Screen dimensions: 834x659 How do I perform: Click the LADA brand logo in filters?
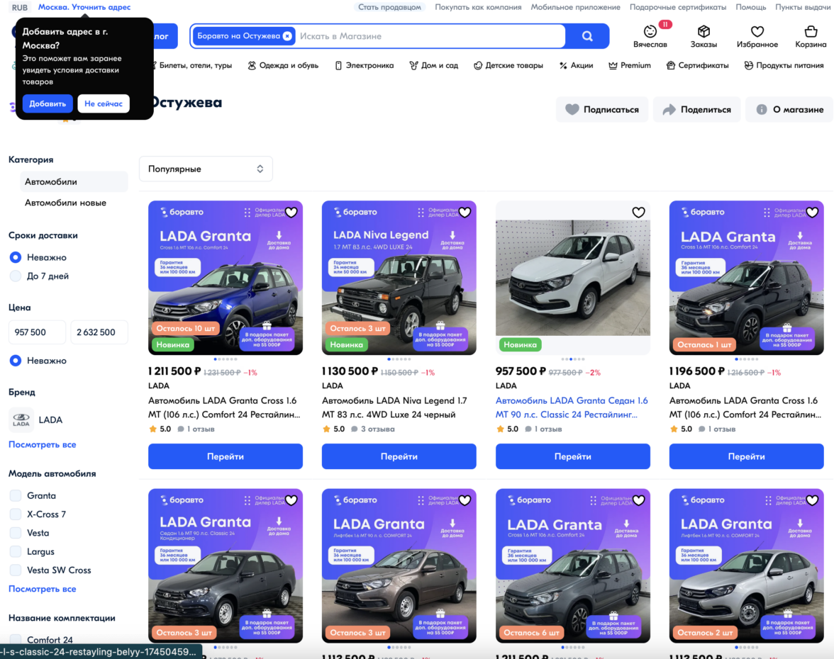coord(21,419)
